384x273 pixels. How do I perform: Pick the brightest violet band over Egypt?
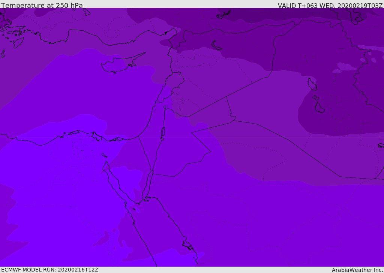coord(56,206)
